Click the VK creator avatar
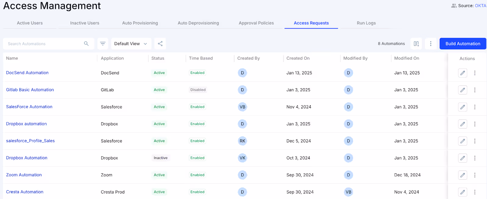The image size is (487, 199). (x=242, y=158)
